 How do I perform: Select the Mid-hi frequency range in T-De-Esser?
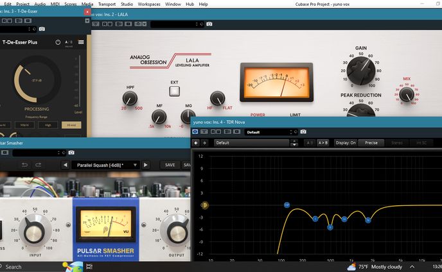click(24, 125)
